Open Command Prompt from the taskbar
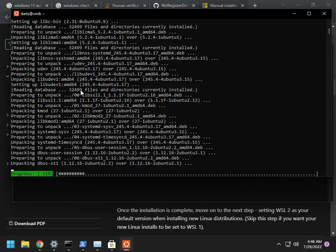Screen dimensions: 336x252 pos(68,244)
